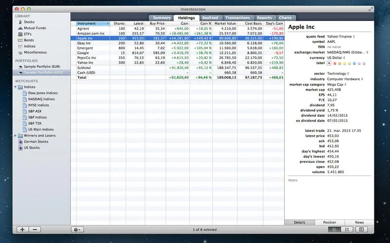The height and width of the screenshot is (243, 390).
Task: Open the market cap category dropdown
Action: tap(337, 85)
